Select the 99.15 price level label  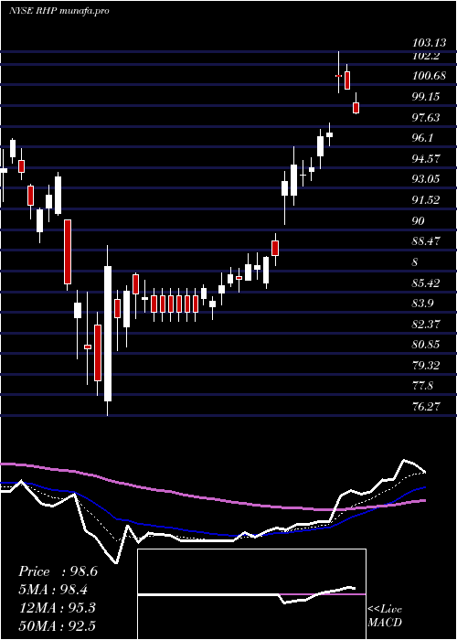coord(427,97)
